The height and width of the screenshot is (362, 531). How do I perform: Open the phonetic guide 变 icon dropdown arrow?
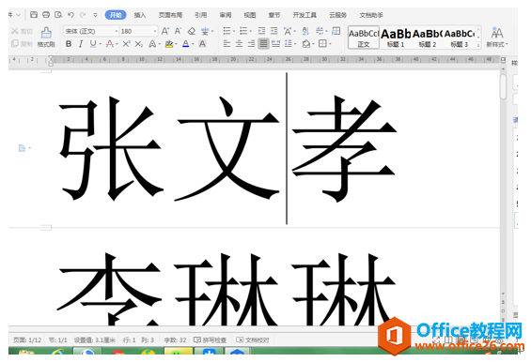tap(212, 32)
